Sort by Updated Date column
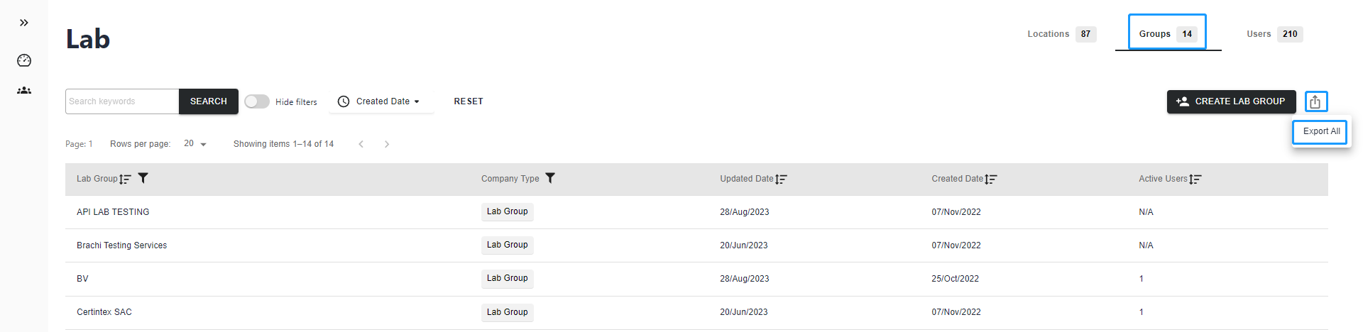Viewport: 1363px width, 332px height. [781, 179]
